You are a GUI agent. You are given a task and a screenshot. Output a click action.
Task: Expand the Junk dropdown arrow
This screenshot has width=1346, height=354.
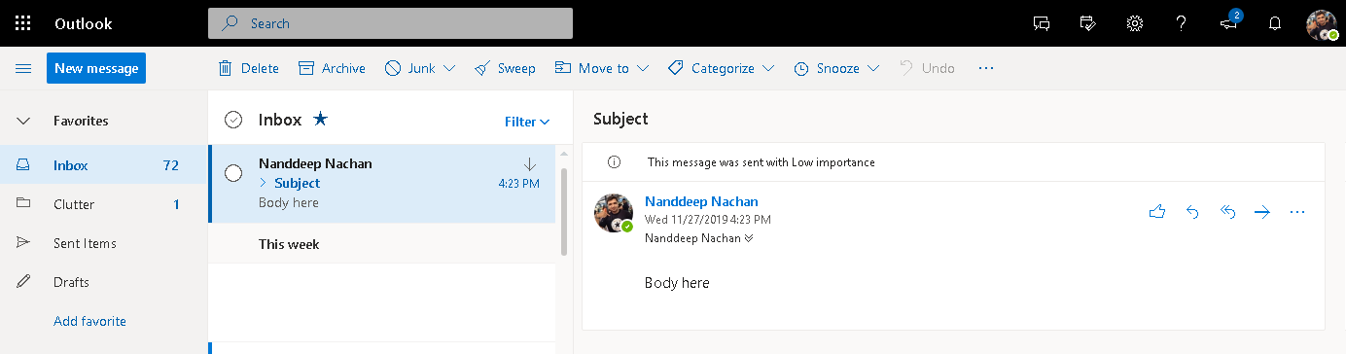click(449, 68)
